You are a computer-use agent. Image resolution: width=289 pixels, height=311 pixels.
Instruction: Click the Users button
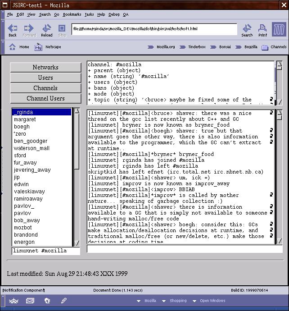point(45,78)
